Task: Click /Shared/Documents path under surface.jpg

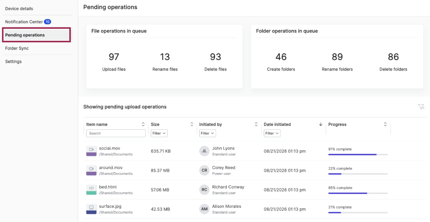Action: (116, 212)
